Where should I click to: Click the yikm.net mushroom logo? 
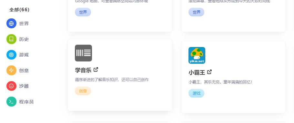[197, 55]
